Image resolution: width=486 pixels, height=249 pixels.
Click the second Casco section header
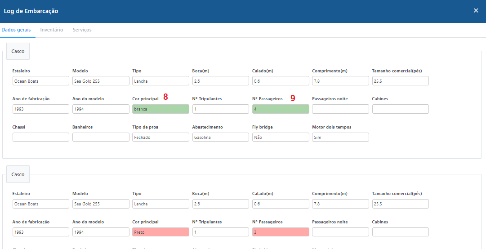tap(18, 174)
